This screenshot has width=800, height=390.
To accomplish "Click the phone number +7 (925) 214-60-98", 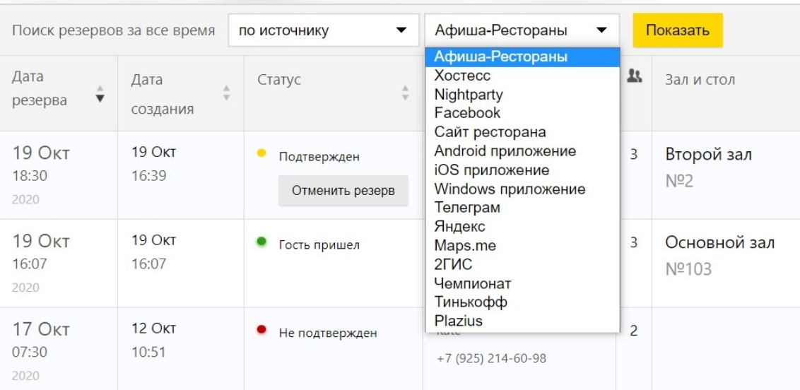I will point(491,359).
